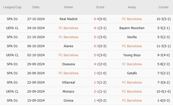Click FC Barcelona in the 24-10-2024 row
Viewport: 173px width, 106px height.
(68, 28)
